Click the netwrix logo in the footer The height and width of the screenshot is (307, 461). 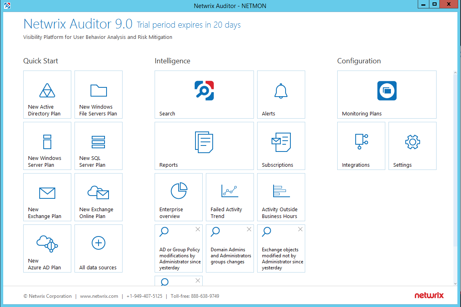(x=429, y=295)
